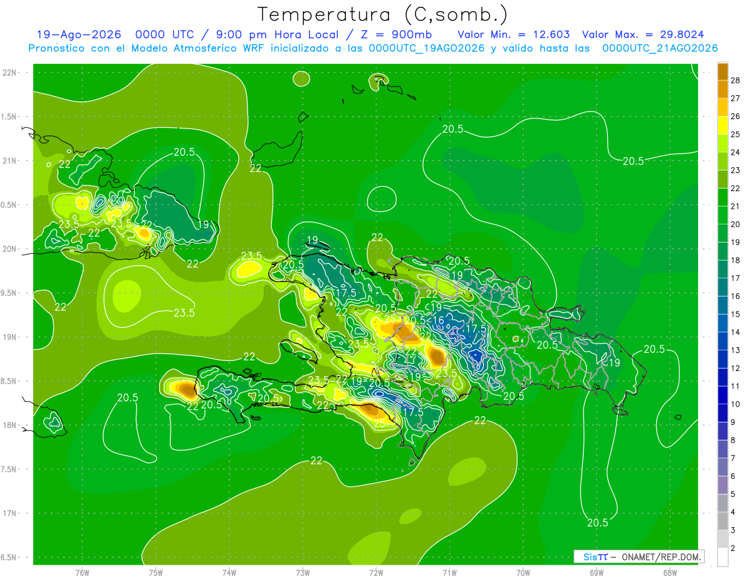
Task: Click the 20N latitude axis label
Action: [9, 249]
